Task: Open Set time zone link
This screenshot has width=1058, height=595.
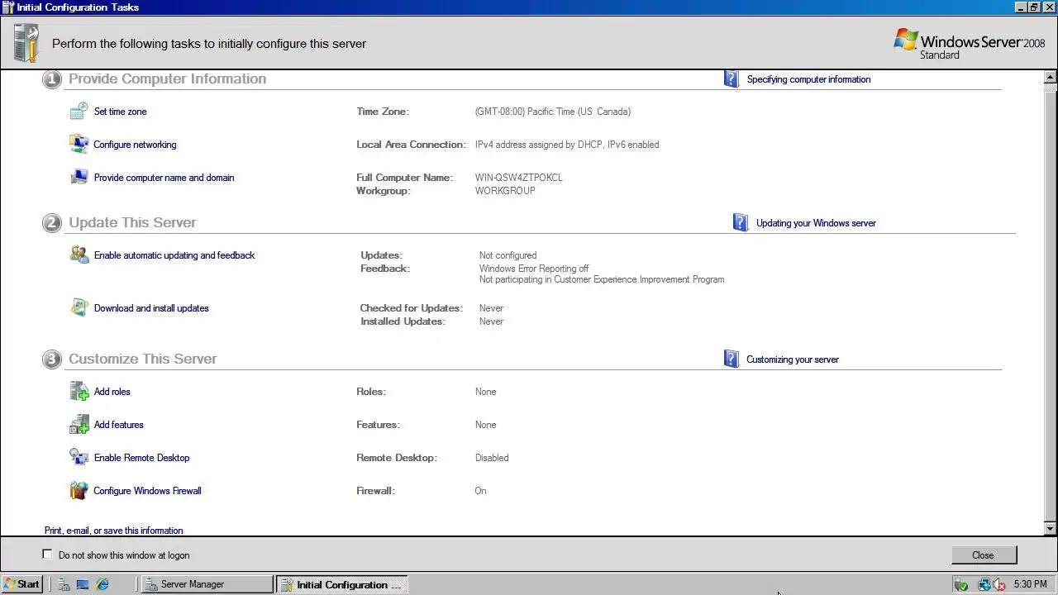Action: [x=120, y=112]
